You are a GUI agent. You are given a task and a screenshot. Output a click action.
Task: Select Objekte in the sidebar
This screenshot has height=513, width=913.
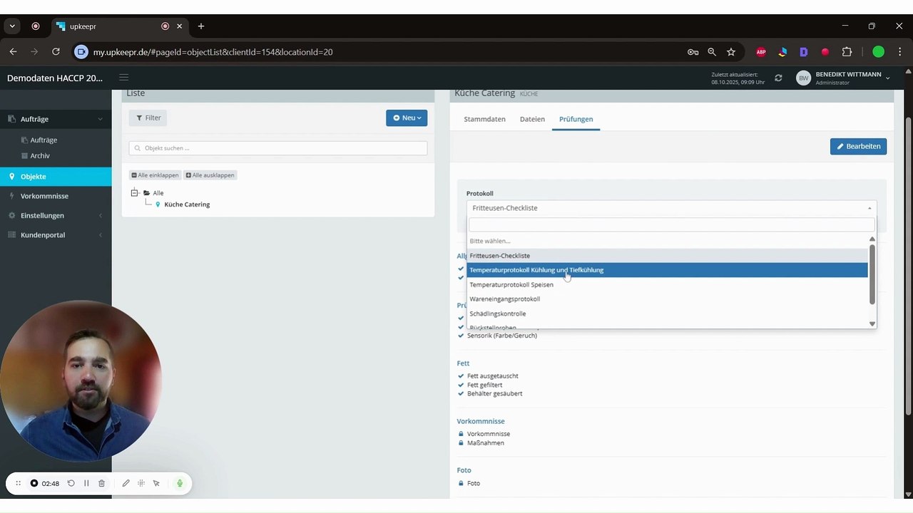tap(56, 177)
